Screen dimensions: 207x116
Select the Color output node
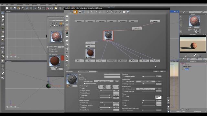[79, 61]
